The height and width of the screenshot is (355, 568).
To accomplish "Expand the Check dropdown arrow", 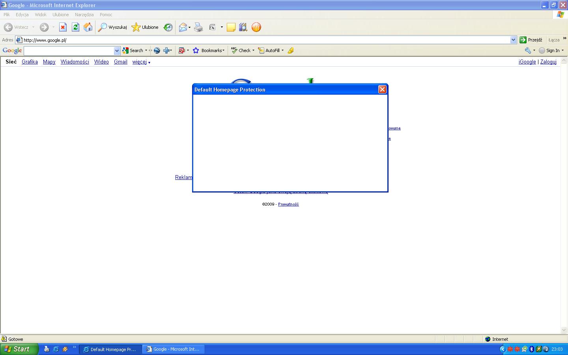I will coord(253,50).
